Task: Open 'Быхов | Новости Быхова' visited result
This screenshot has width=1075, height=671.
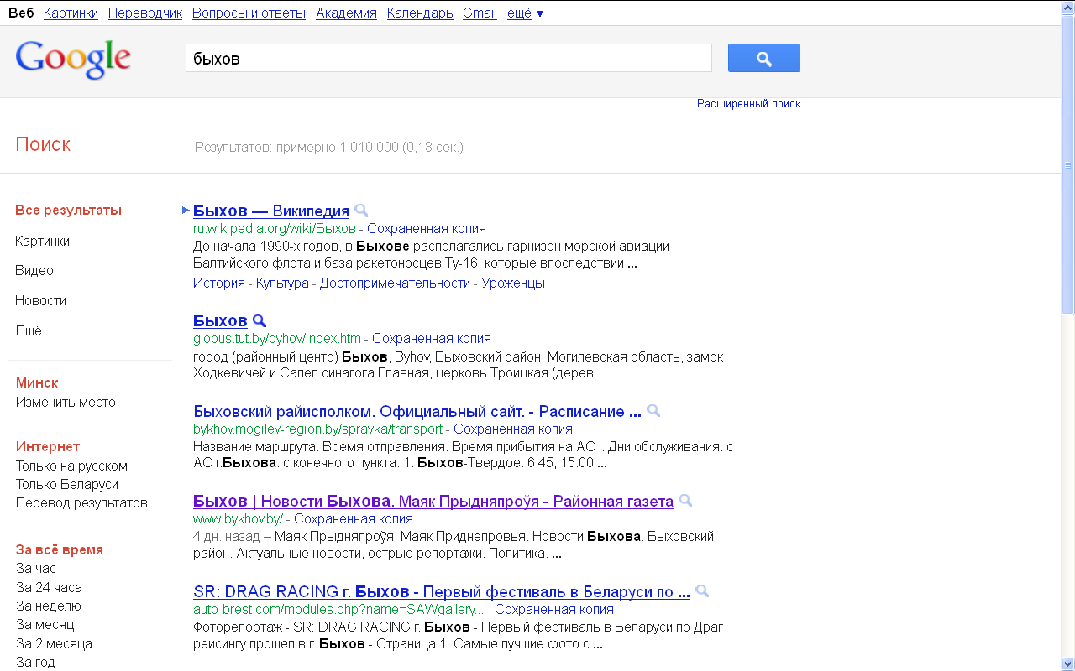Action: (x=433, y=501)
